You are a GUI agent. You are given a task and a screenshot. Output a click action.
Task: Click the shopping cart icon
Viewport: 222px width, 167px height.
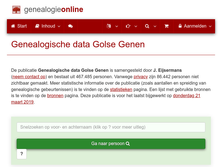(x=167, y=26)
